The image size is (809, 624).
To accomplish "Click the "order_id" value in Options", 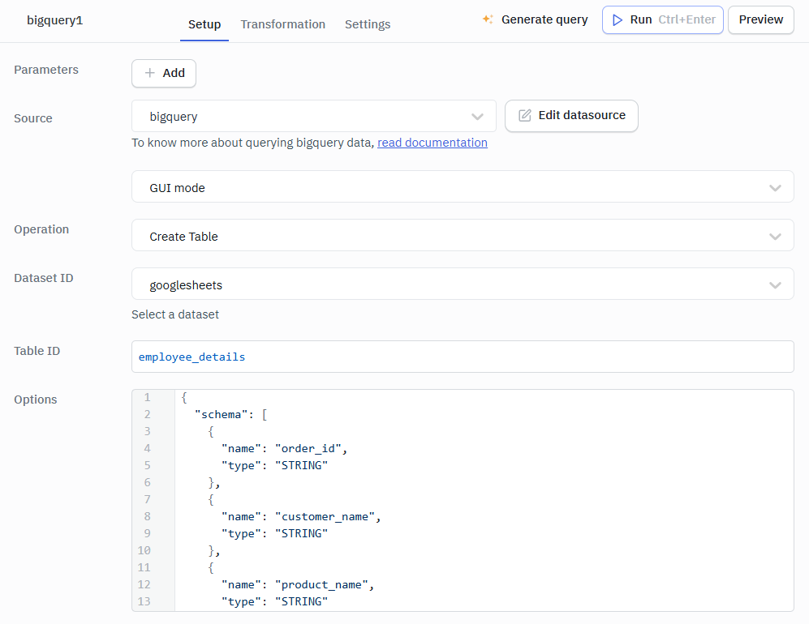I will point(308,449).
